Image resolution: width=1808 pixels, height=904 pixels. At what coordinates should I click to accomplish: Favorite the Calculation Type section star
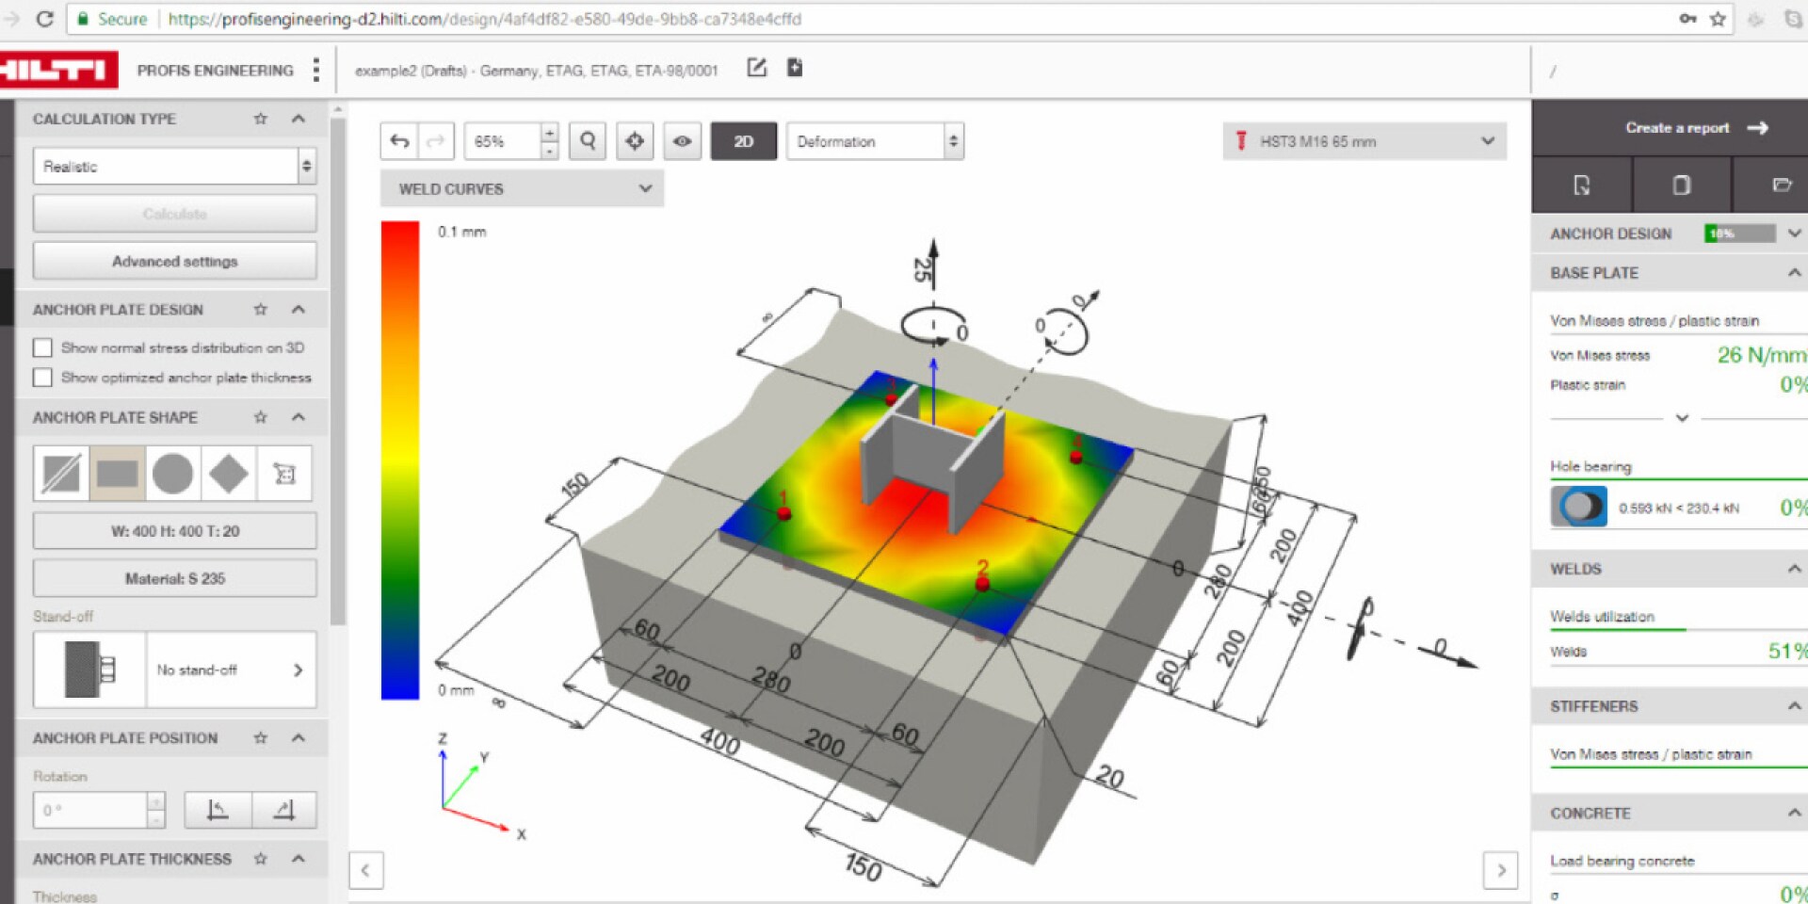[261, 119]
